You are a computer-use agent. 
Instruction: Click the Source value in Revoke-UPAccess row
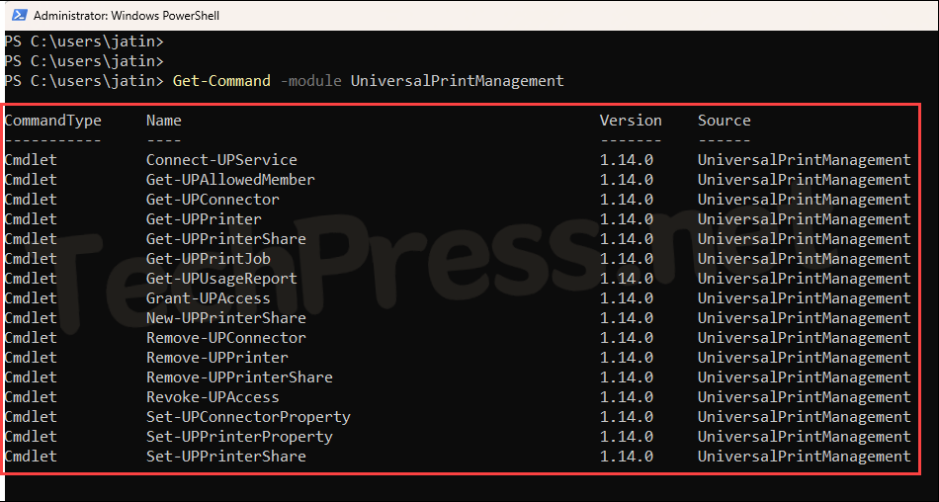(x=804, y=397)
